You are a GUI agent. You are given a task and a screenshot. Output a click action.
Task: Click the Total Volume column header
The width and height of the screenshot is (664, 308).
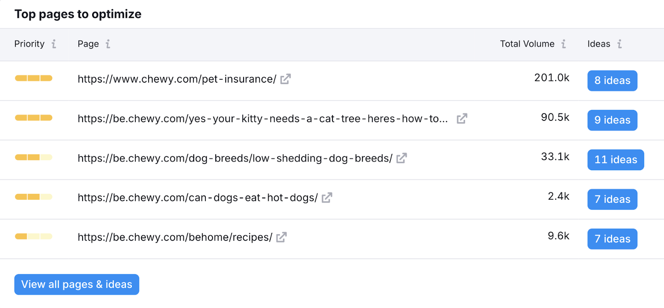[527, 44]
